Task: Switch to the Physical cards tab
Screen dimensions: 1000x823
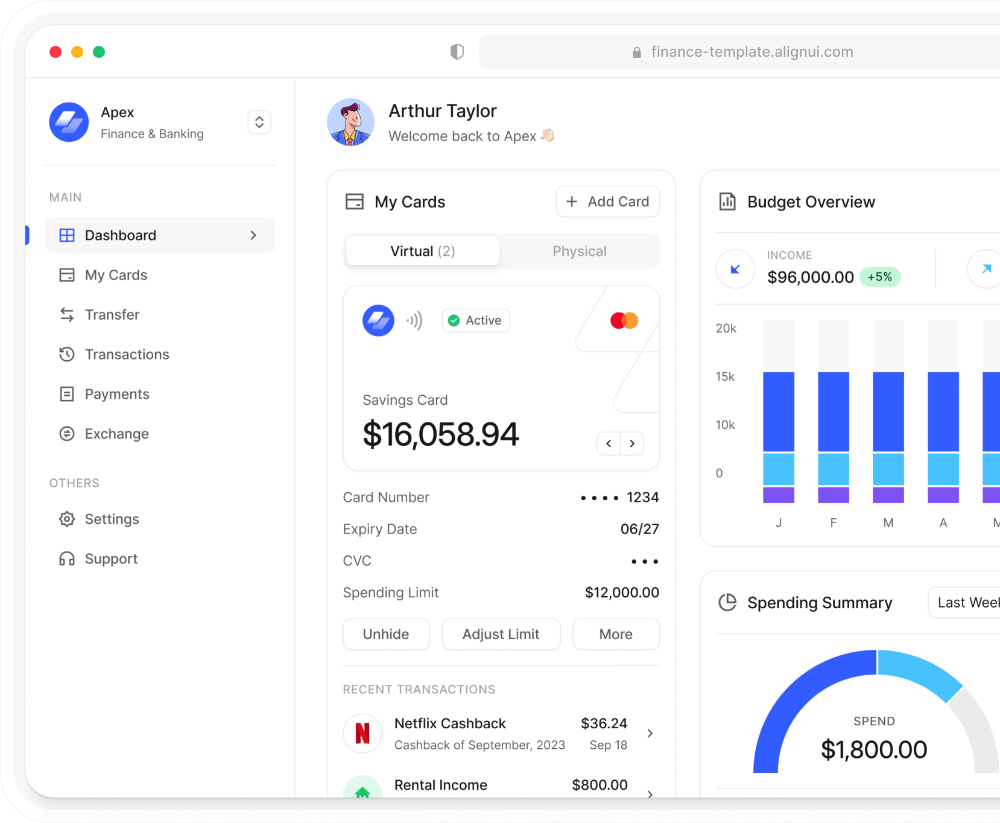Action: tap(579, 251)
